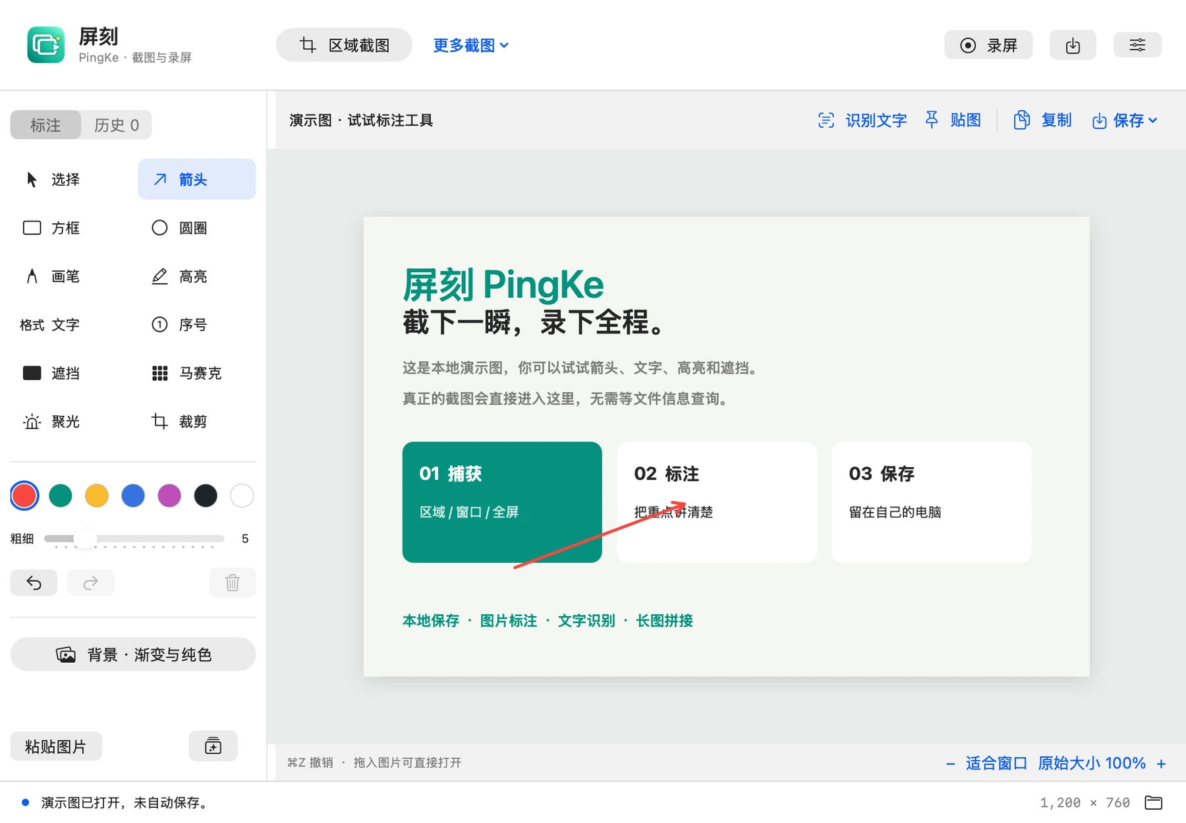Start 区域截图 region capture
The height and width of the screenshot is (823, 1186).
tap(344, 45)
